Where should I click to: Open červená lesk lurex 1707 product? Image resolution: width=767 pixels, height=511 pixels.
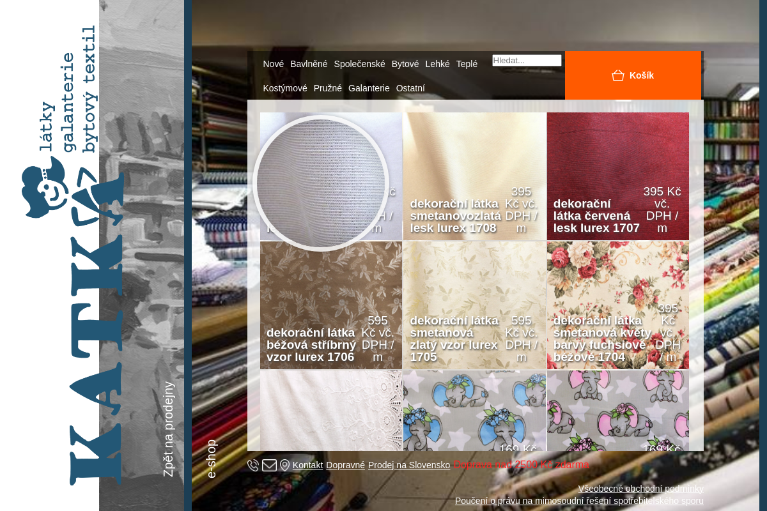618,176
